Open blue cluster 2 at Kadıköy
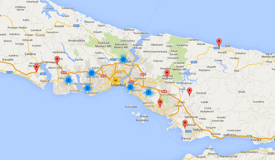 tap(130, 87)
